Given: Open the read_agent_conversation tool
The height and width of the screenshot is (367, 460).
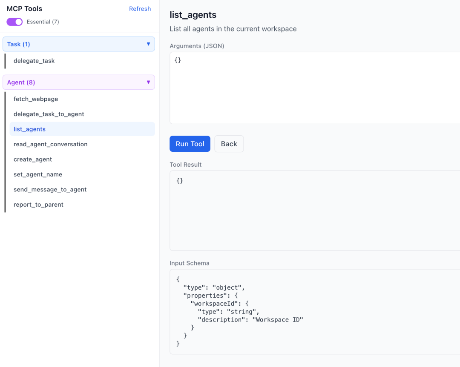Looking at the screenshot, I should tap(50, 144).
